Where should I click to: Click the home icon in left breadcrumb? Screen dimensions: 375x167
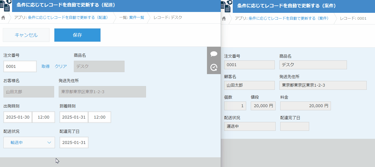[3, 18]
